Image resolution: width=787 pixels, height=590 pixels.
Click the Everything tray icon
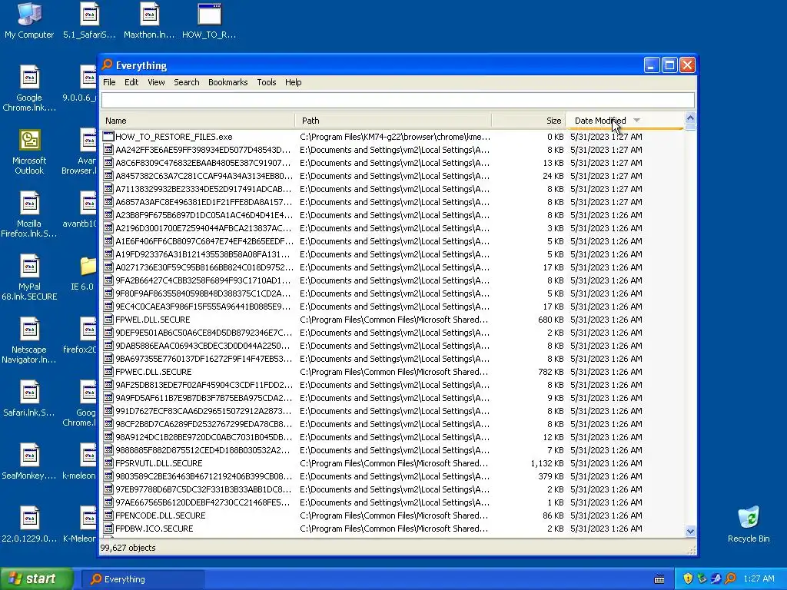pyautogui.click(x=730, y=578)
